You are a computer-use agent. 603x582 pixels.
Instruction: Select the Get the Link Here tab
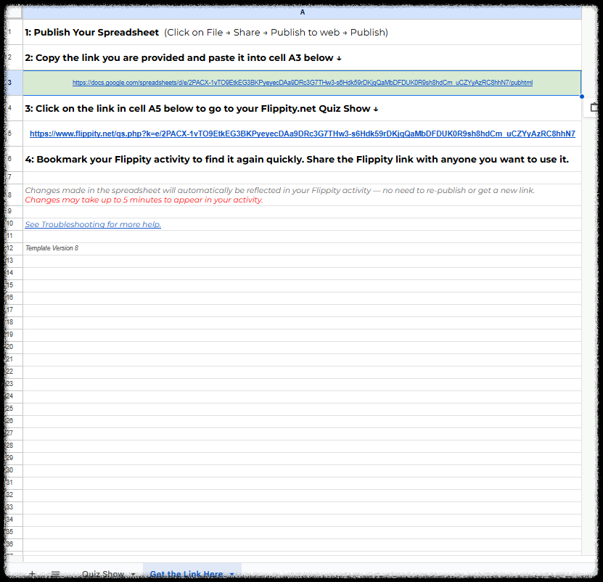tap(186, 574)
